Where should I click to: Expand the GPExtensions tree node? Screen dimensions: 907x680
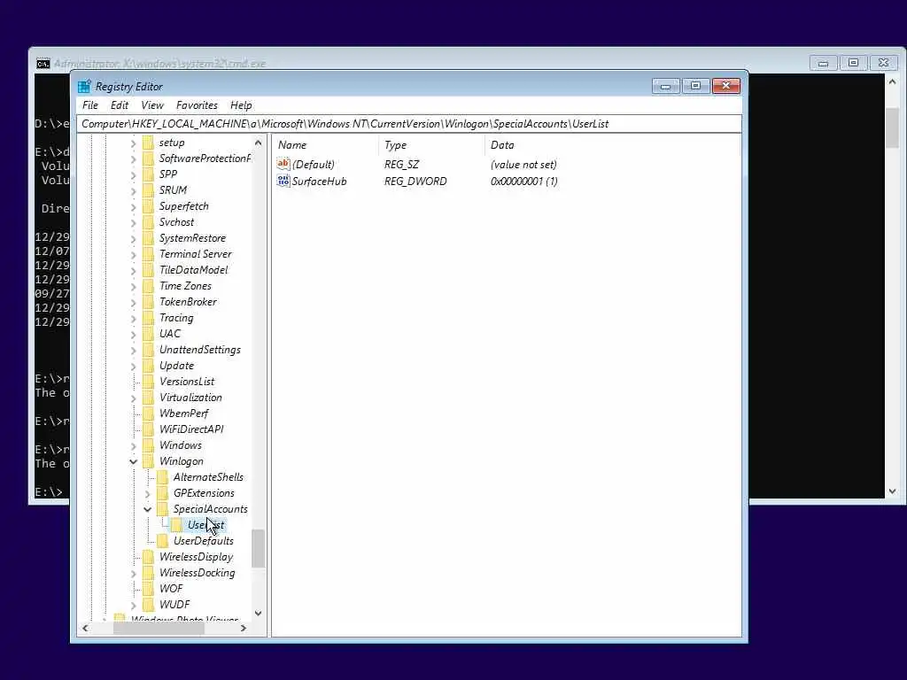pos(148,493)
